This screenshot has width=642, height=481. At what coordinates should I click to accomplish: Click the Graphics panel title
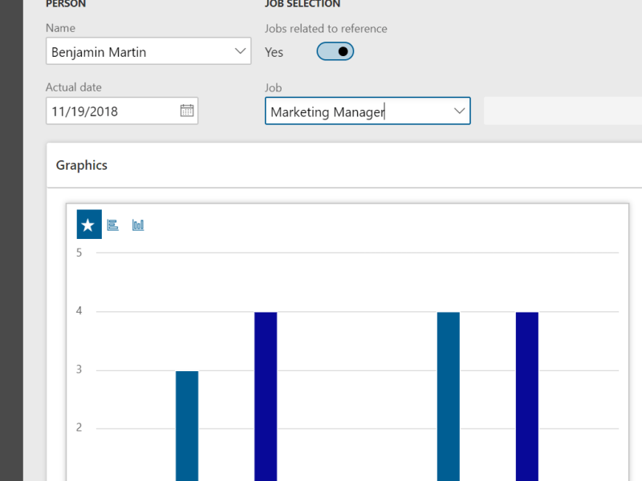tap(81, 165)
